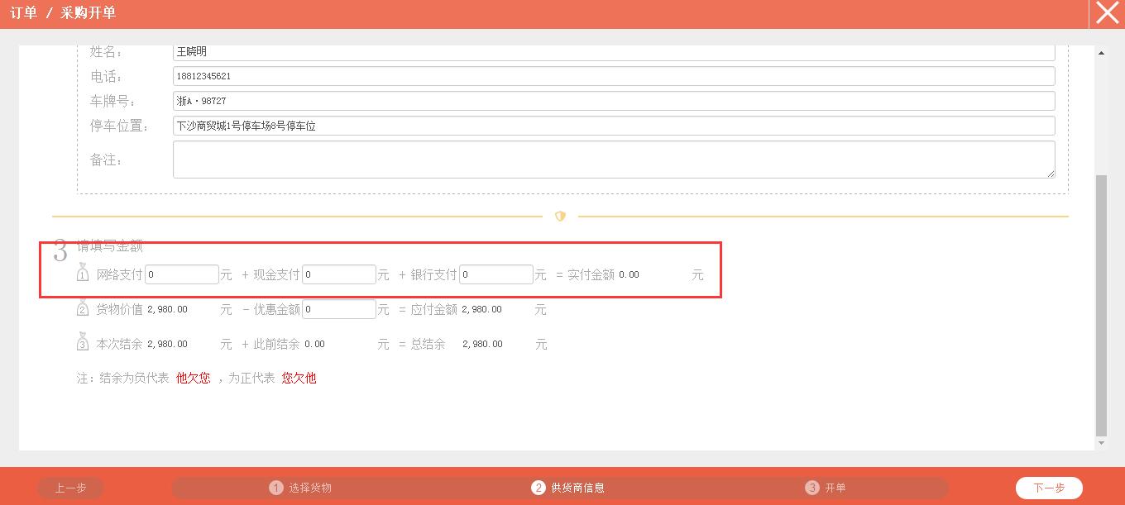1125x505 pixels.
Task: Click money bag icon 3 beside 本次结余
Action: click(x=83, y=343)
